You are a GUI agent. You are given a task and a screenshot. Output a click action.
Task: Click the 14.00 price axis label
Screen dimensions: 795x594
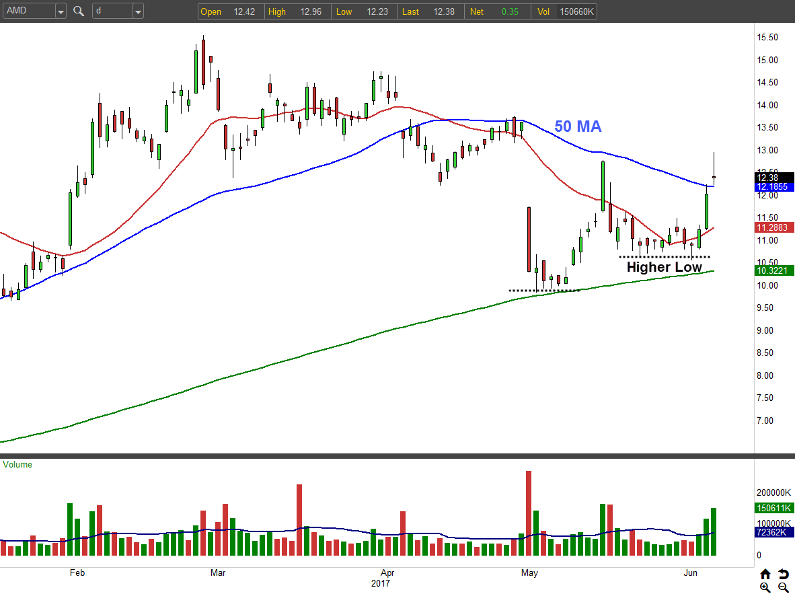(x=767, y=105)
